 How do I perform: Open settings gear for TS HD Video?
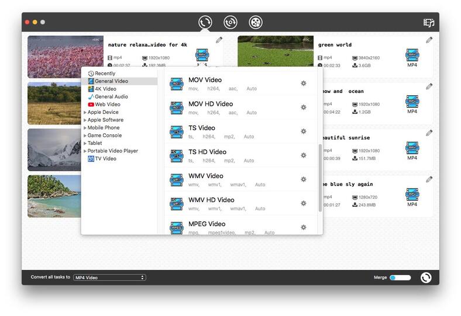coord(304,155)
